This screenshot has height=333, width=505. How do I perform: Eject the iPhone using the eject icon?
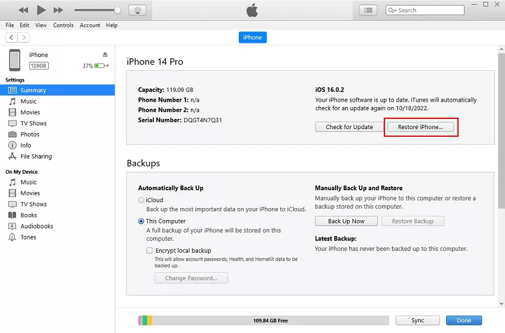click(x=105, y=55)
